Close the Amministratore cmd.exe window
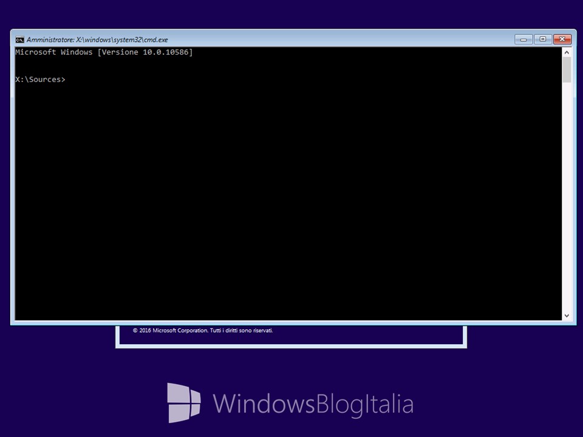This screenshot has width=583, height=437. (562, 39)
